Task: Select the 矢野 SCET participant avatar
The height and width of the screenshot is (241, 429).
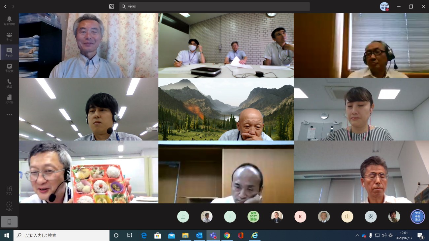Action: [x=253, y=217]
